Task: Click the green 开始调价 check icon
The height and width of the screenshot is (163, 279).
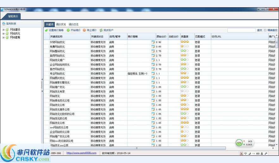Action: 68,30
